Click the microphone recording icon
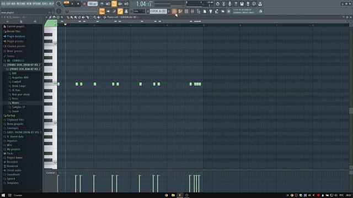Image resolution: width=353 pixels, height=198 pixels. (229, 4)
